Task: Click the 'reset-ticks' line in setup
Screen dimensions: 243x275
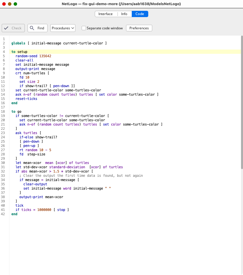Action: tap(26, 99)
